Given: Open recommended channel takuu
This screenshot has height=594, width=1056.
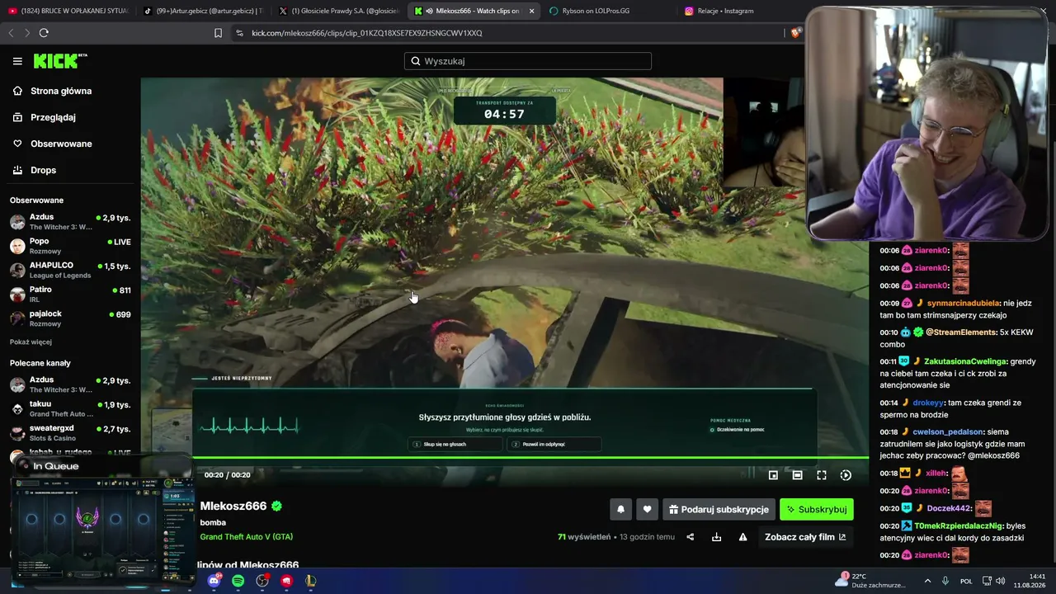Looking at the screenshot, I should (x=70, y=409).
